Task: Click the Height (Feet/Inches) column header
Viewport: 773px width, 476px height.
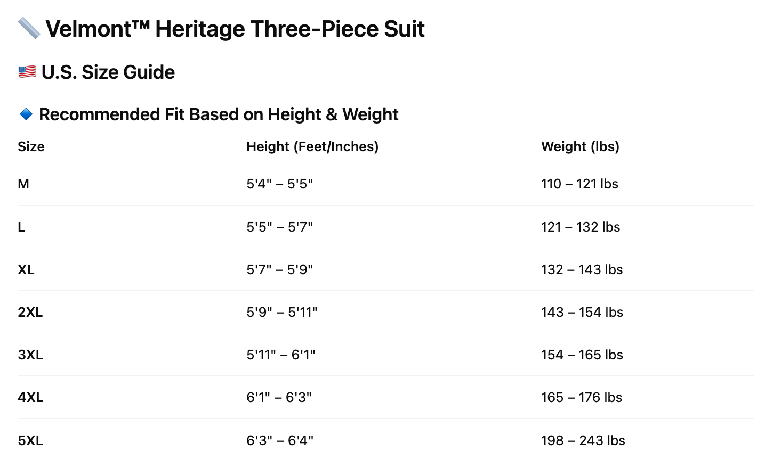Action: pos(312,147)
